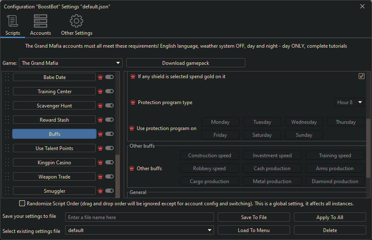Toggle the Buffs script switch
The image size is (372, 240).
coord(110,134)
